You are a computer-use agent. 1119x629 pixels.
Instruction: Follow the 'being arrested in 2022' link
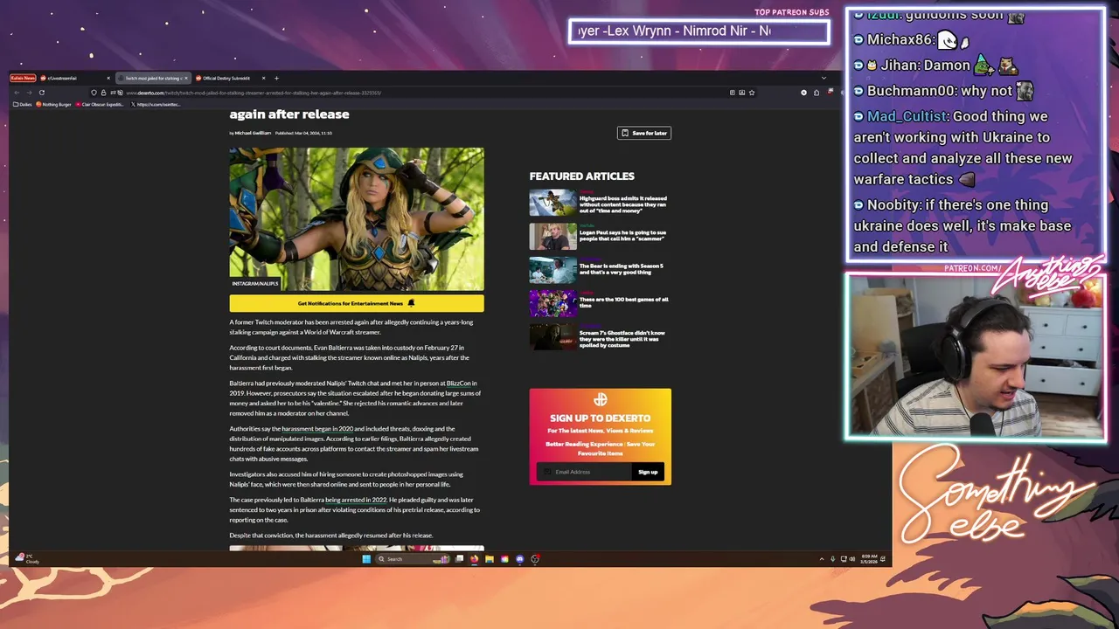[356, 500]
